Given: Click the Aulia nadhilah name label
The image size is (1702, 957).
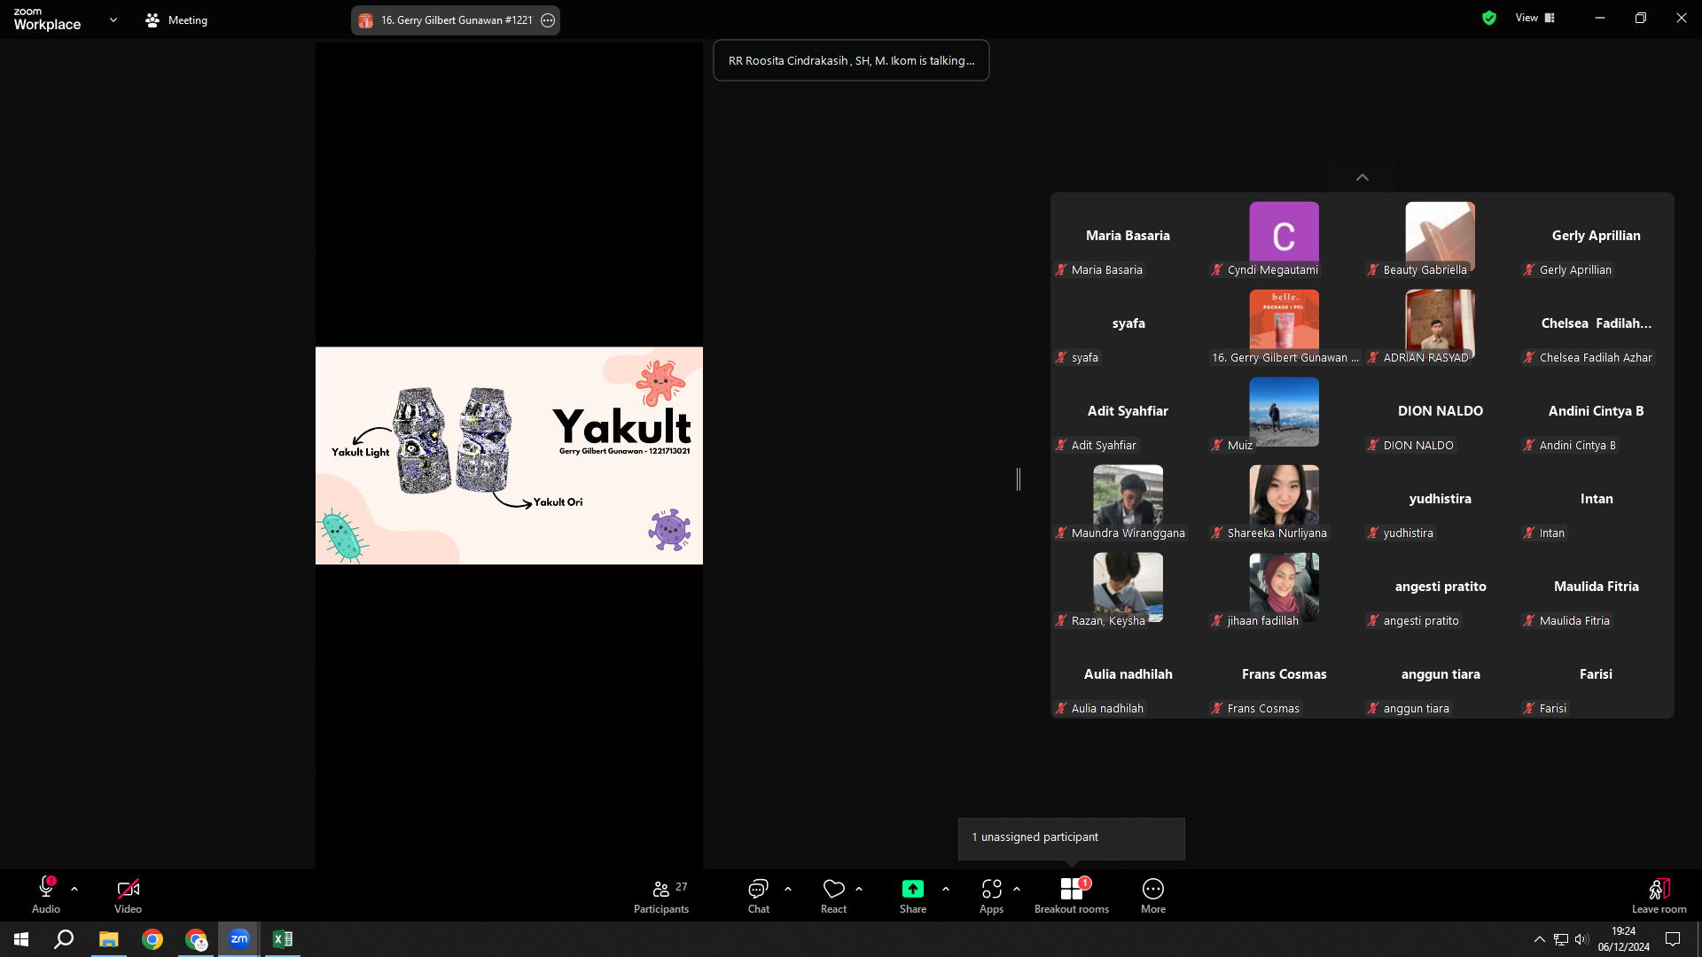Looking at the screenshot, I should click(1107, 708).
